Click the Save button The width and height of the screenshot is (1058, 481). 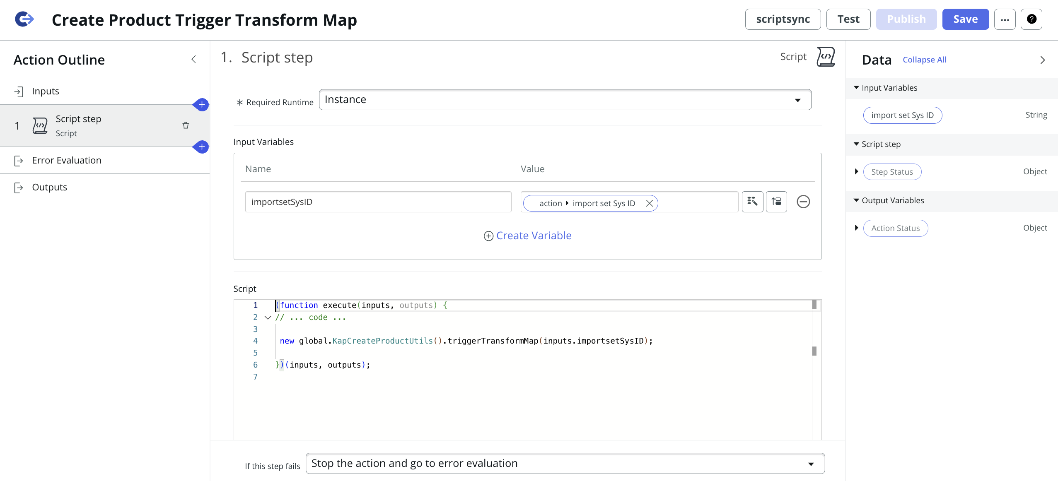point(965,19)
